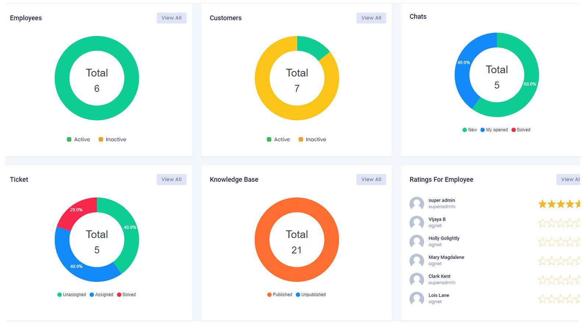Click View All in Ticket card
The image size is (585, 324).
[171, 179]
